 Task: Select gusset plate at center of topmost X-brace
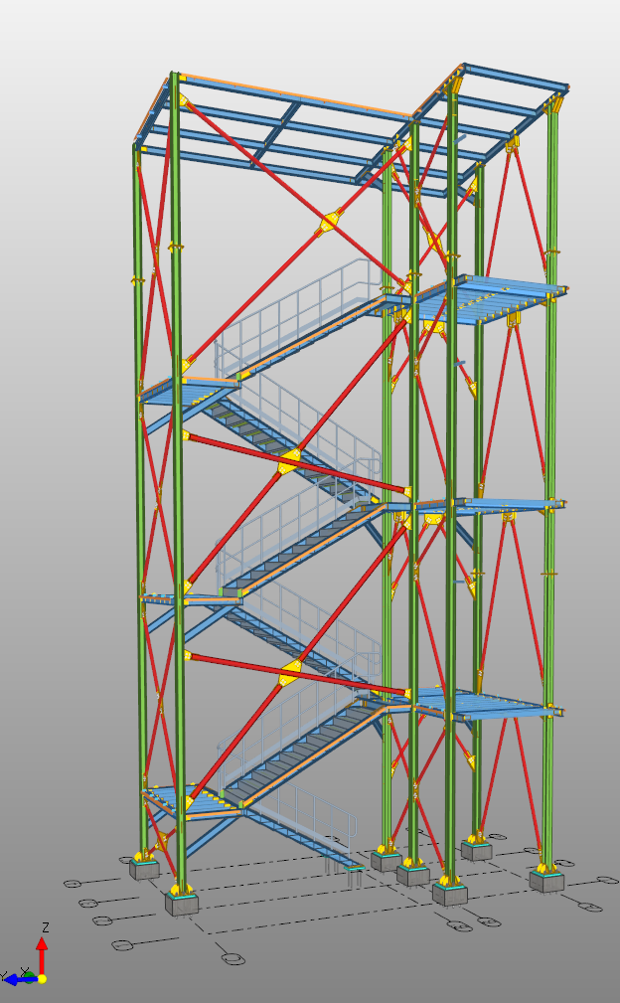click(329, 222)
